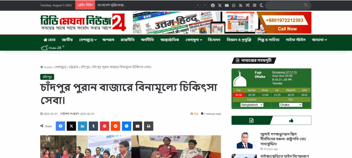Go to next breaking news item
352x158 pixels.
[x=205, y=5]
